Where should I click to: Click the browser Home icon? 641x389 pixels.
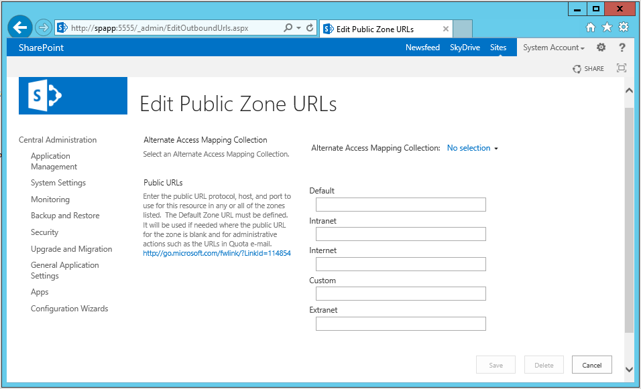pyautogui.click(x=591, y=27)
